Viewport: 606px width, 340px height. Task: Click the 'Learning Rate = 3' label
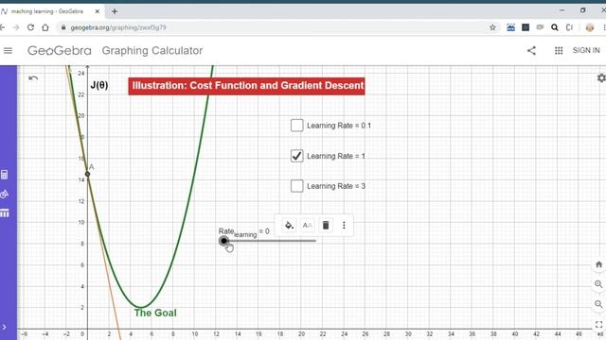pos(336,186)
